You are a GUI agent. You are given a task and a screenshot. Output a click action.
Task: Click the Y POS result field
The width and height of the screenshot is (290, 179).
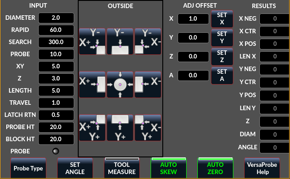pyautogui.click(x=275, y=95)
